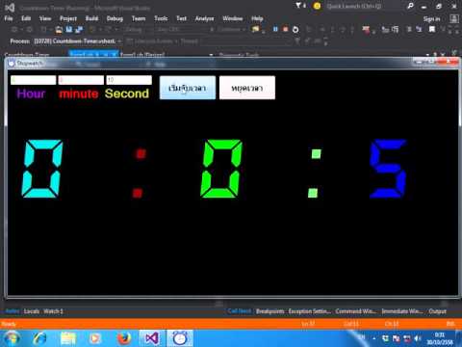Click the Save All toolbar icon
Viewport: 462px width, 347px height.
click(x=79, y=30)
